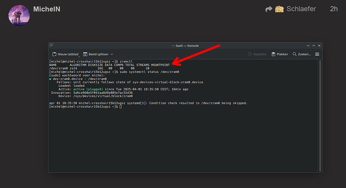Click the reply arrow icon beside Schlaefer
346x188 pixels.
pyautogui.click(x=269, y=9)
